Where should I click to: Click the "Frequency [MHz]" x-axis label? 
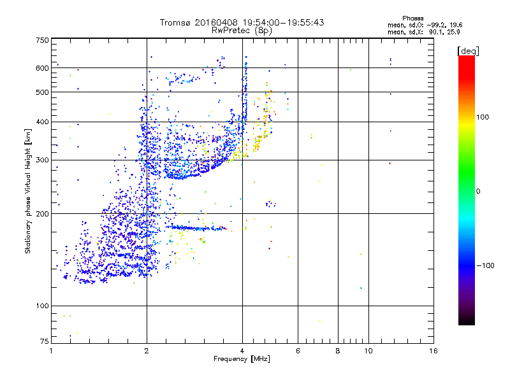click(242, 359)
